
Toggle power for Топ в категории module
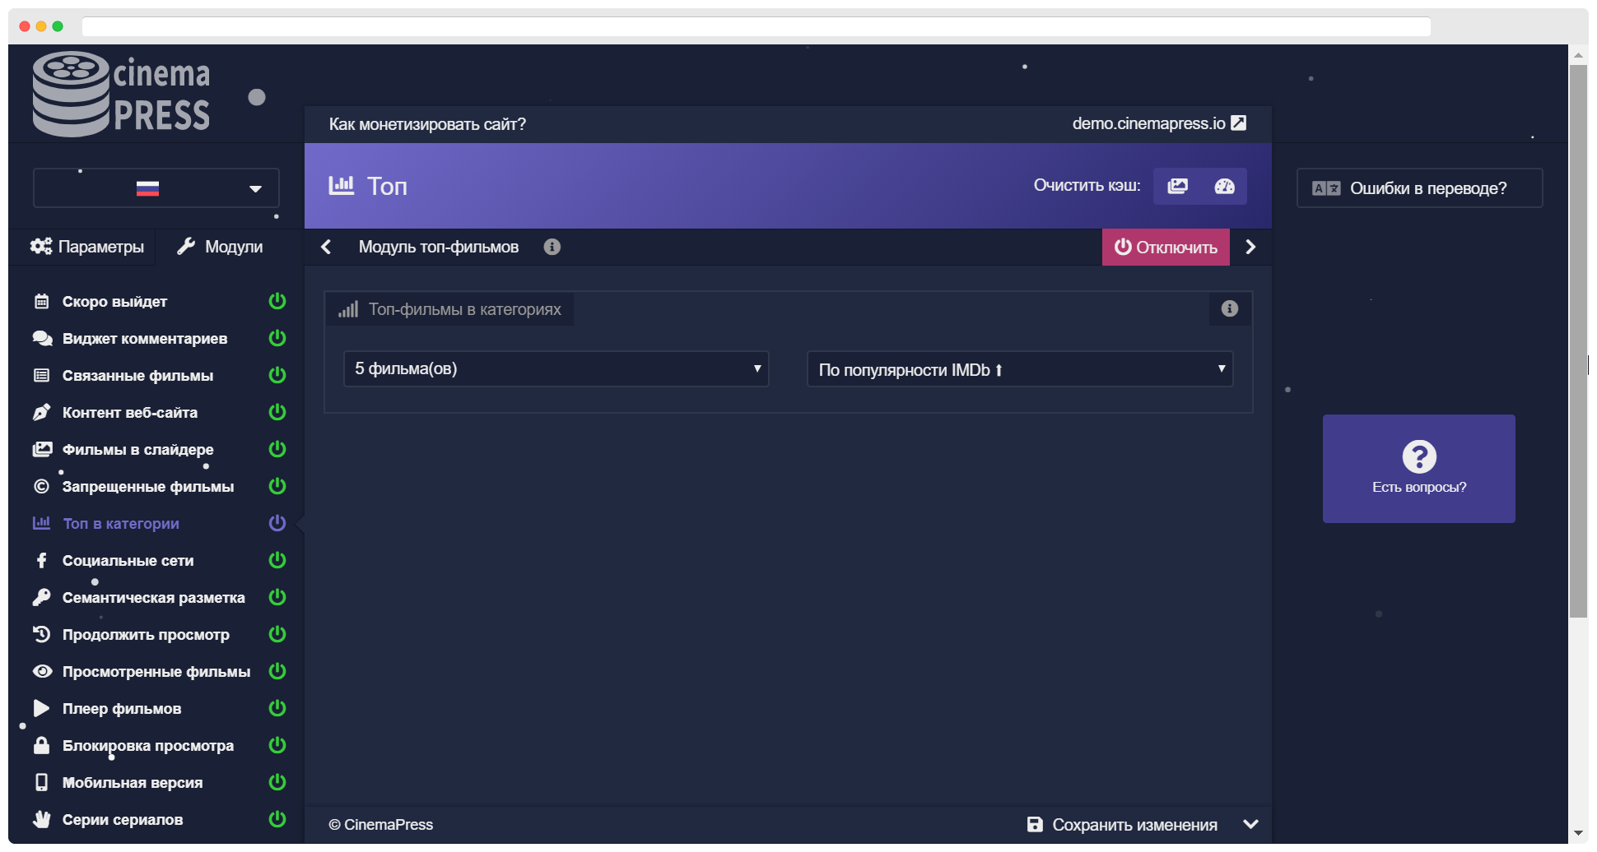pyautogui.click(x=277, y=523)
